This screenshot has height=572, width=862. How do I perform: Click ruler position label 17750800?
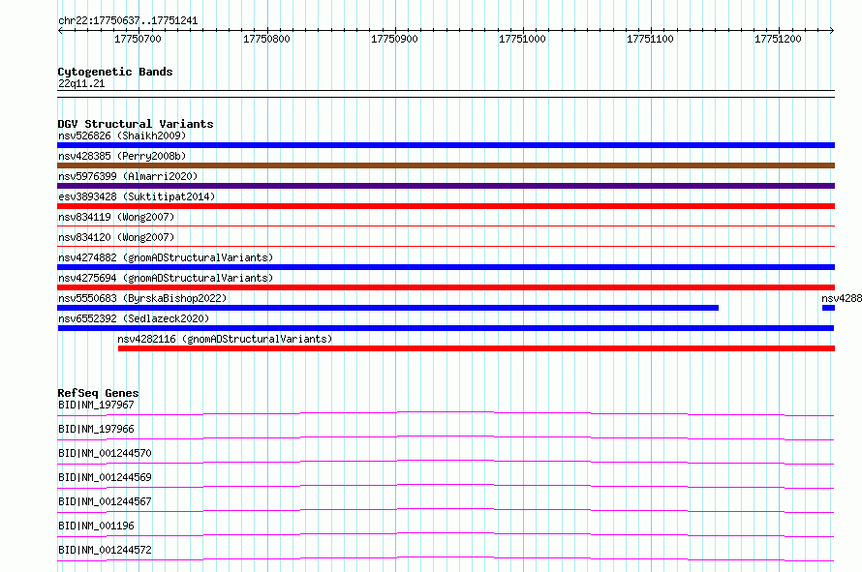coord(266,39)
